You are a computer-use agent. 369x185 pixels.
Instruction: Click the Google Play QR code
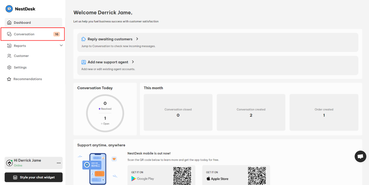182,176
